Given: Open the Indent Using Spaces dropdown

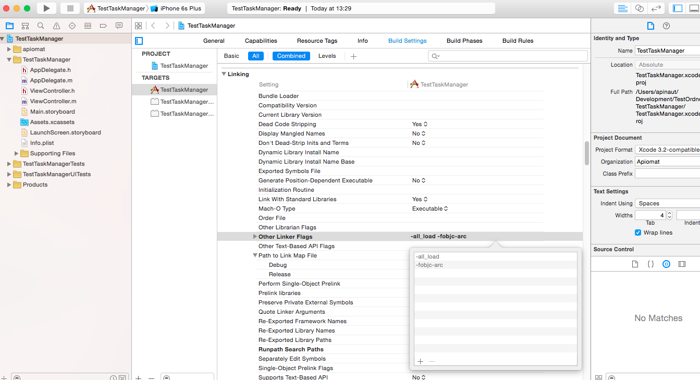Looking at the screenshot, I should pyautogui.click(x=667, y=203).
